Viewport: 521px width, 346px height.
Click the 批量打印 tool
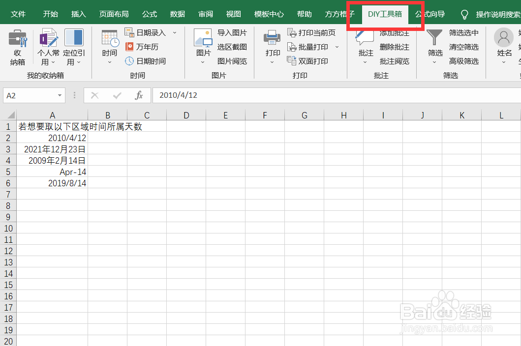307,47
